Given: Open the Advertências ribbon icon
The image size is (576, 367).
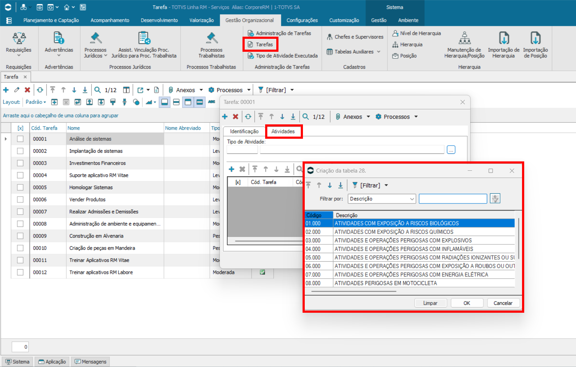Looking at the screenshot, I should tap(59, 38).
